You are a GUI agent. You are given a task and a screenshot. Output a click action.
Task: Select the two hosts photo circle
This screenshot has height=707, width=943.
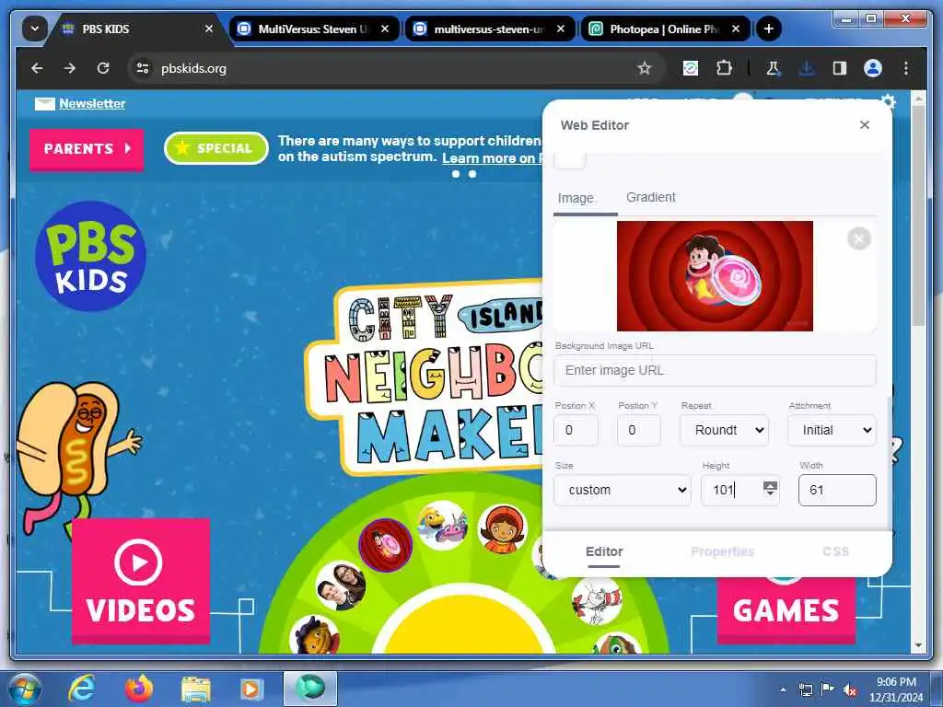[341, 585]
